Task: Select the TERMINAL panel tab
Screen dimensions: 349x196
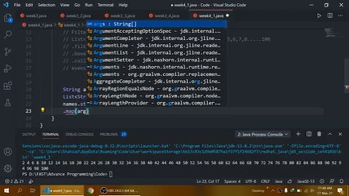Action: [51, 134]
